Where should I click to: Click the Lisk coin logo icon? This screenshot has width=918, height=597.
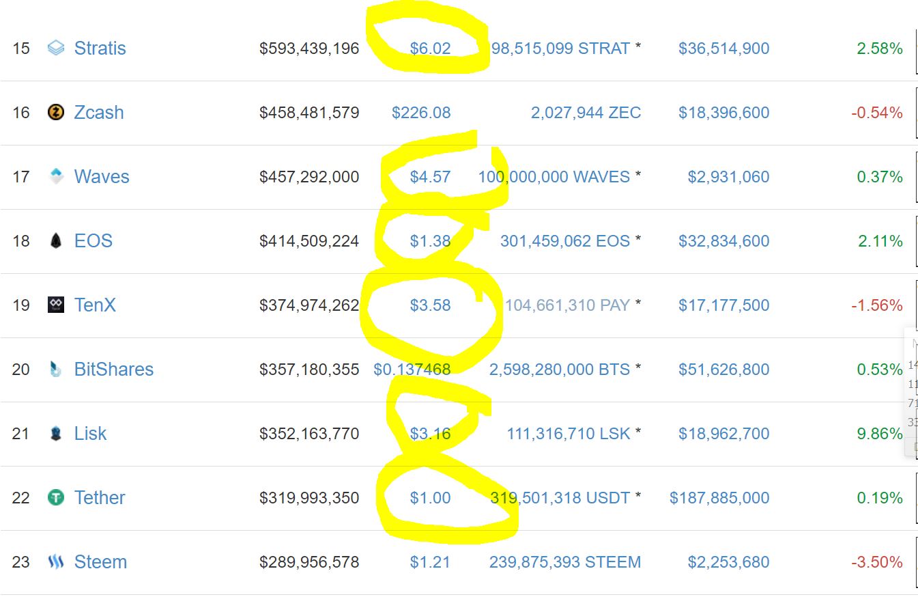[56, 434]
